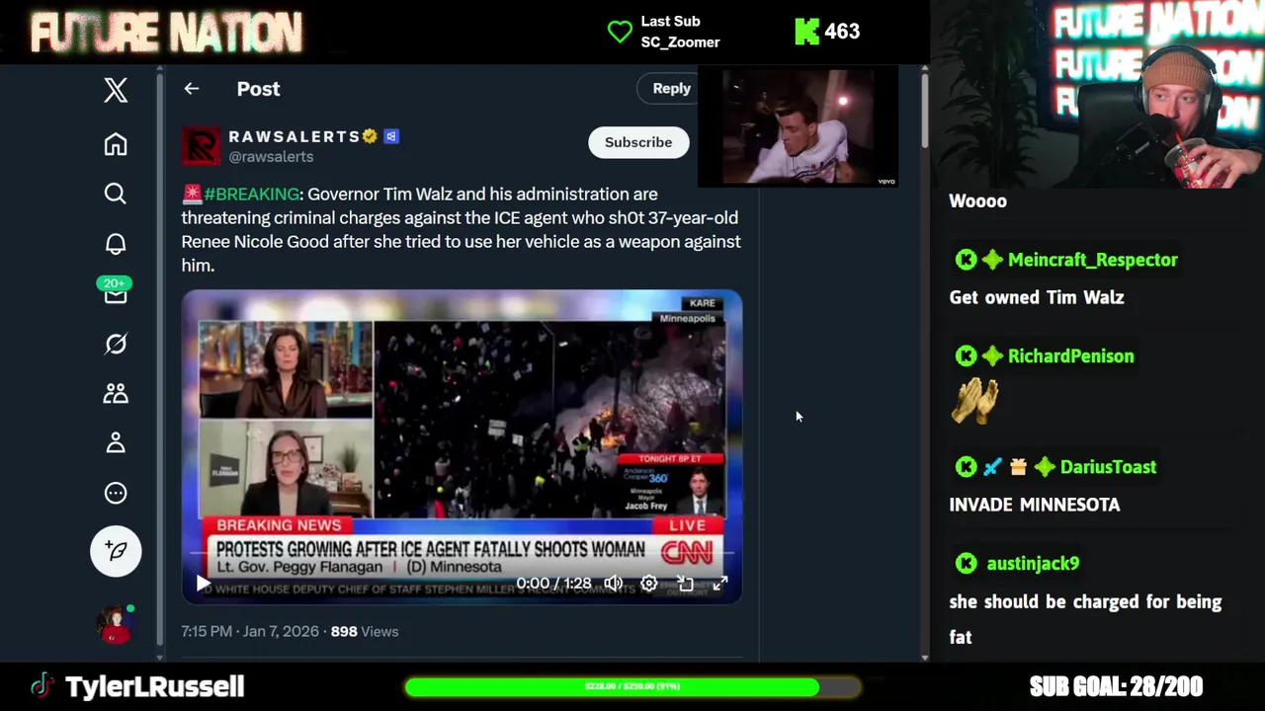Open the X logo home link
Screen dimensions: 1265x711
click(116, 90)
